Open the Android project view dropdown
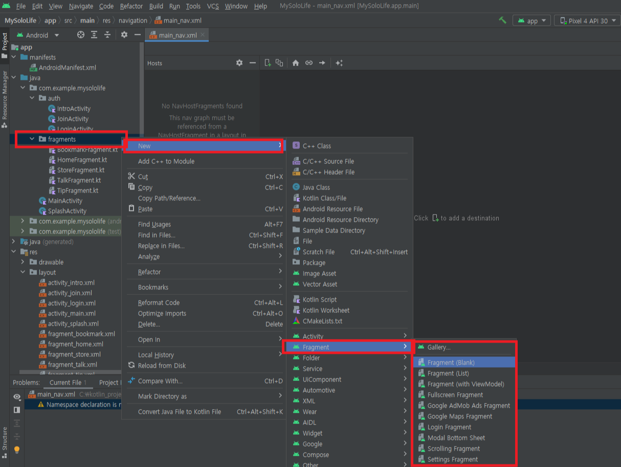621x467 pixels. pyautogui.click(x=38, y=35)
